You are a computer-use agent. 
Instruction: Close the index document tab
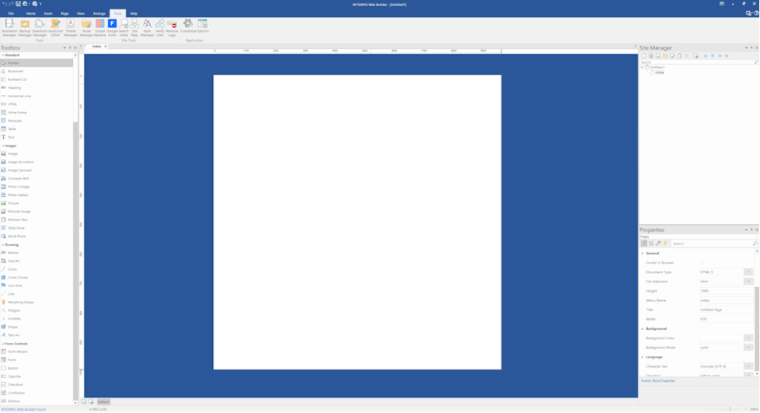click(x=106, y=47)
